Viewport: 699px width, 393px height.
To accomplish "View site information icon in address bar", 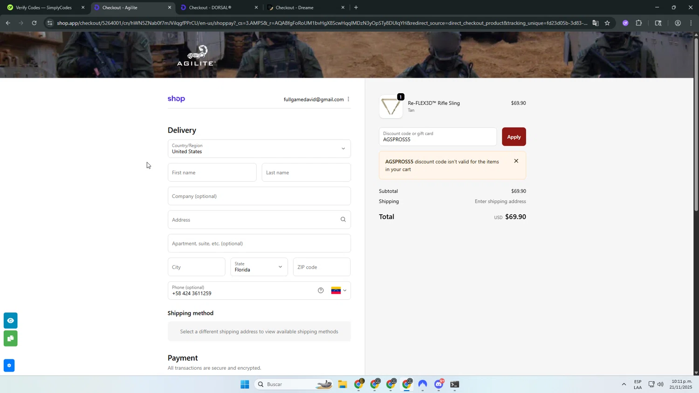I will (x=50, y=23).
